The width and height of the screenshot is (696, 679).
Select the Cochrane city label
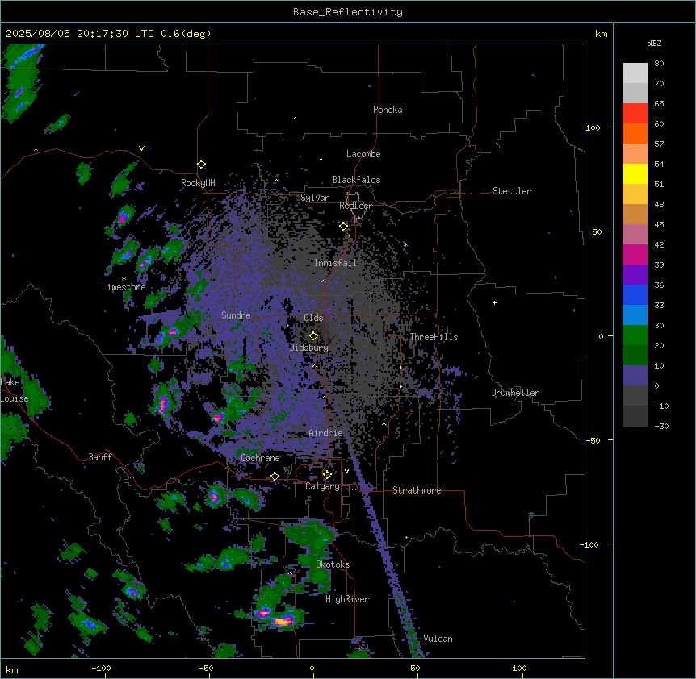pos(260,458)
